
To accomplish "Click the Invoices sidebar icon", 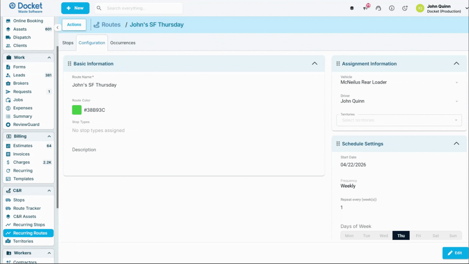I will coord(8,154).
